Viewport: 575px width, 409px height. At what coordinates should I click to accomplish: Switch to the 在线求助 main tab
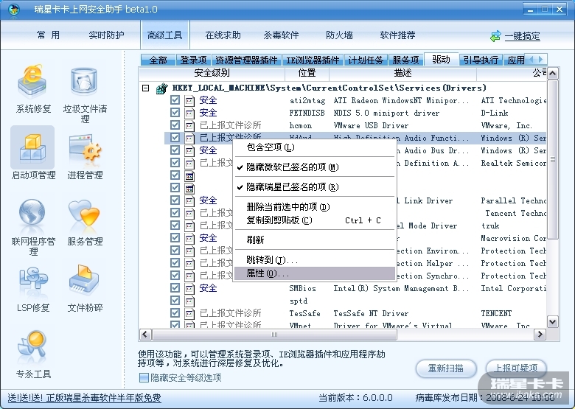223,35
